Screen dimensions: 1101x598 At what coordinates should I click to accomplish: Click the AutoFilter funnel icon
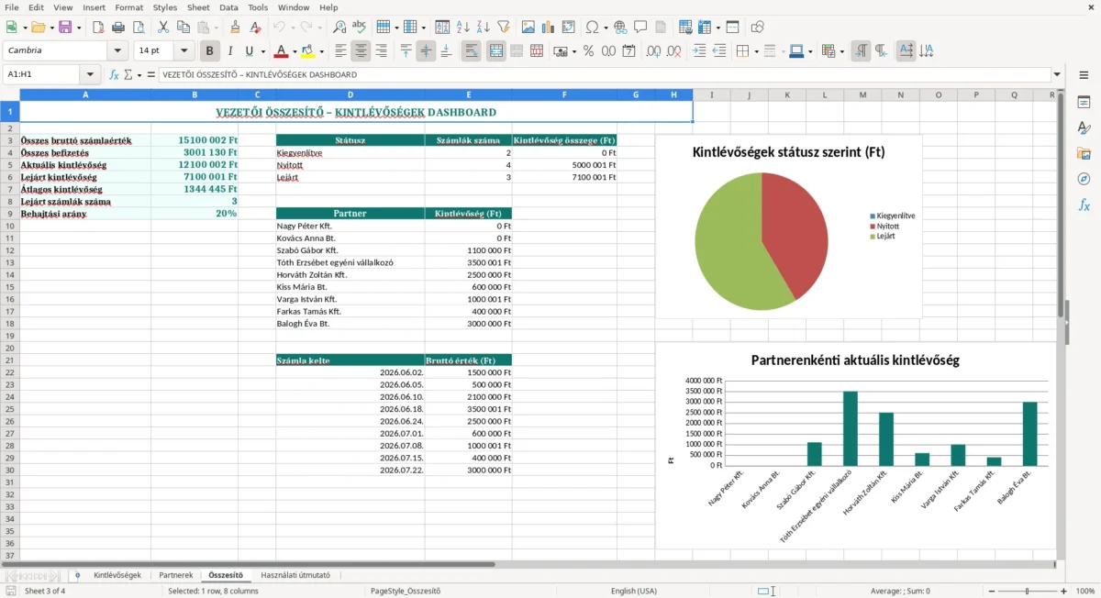504,27
